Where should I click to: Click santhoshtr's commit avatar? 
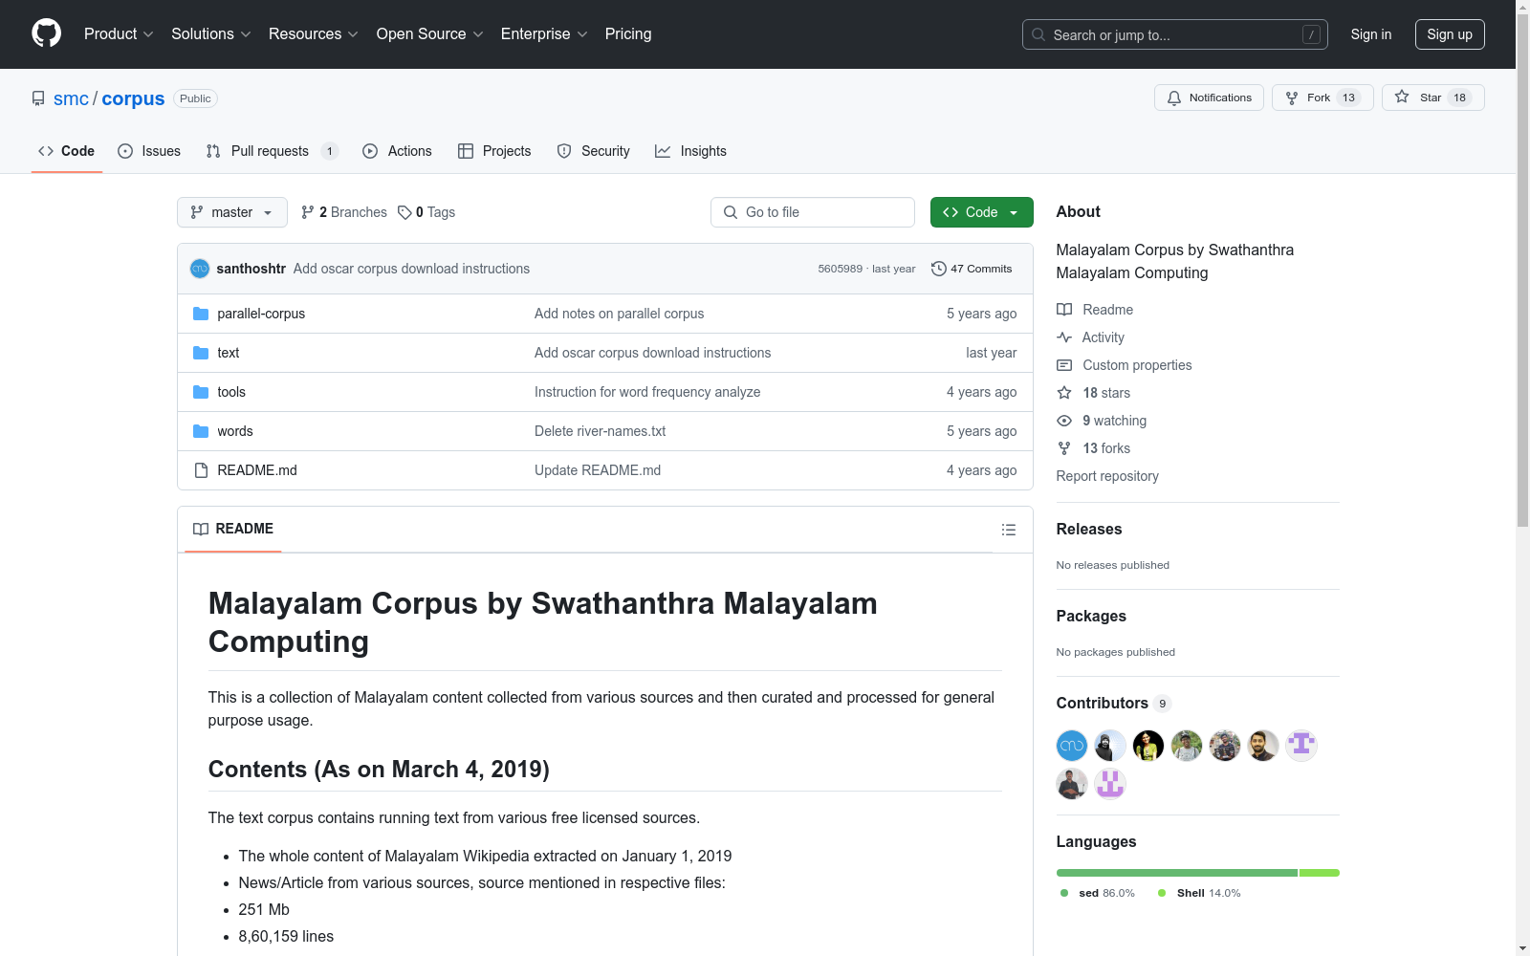(x=200, y=269)
